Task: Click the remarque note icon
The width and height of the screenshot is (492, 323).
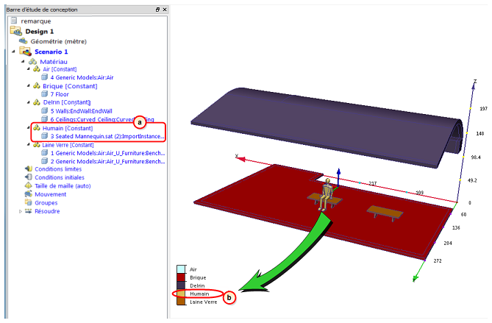Action: click(14, 21)
